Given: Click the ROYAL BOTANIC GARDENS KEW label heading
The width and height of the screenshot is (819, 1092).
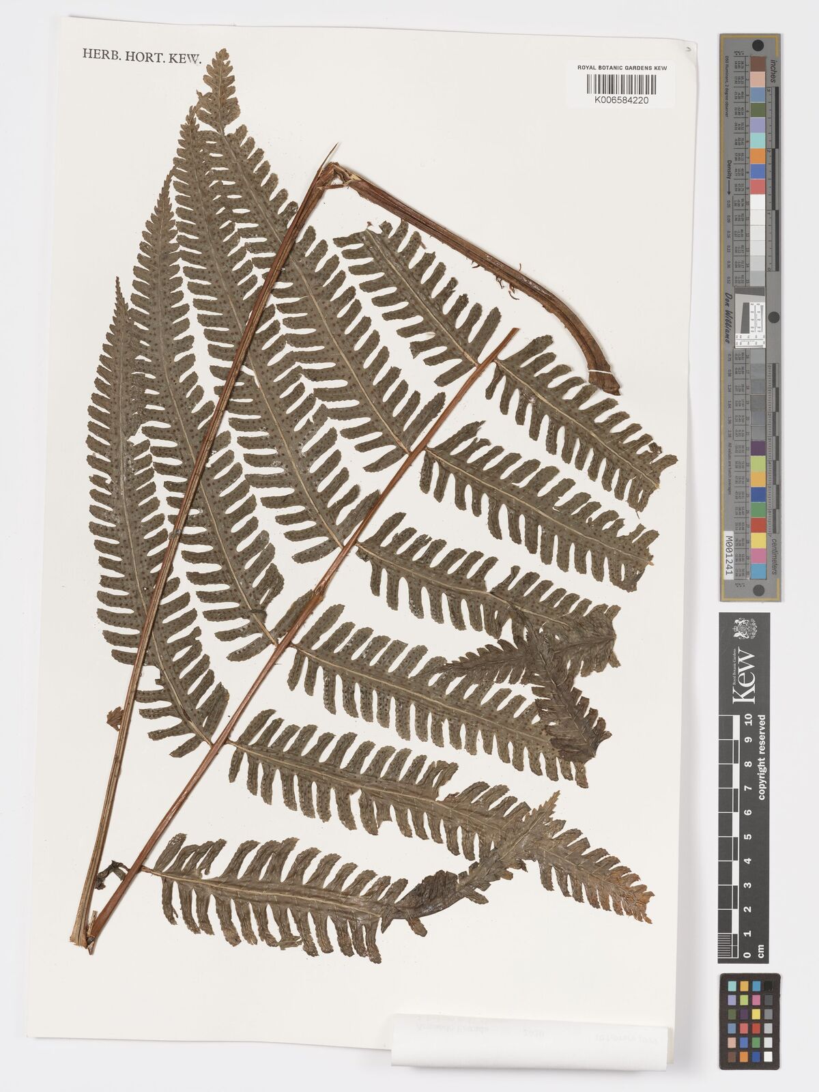Looking at the screenshot, I should [x=621, y=68].
